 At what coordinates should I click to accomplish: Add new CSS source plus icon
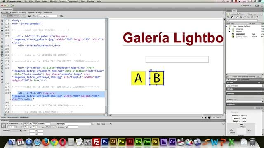coord(259,83)
